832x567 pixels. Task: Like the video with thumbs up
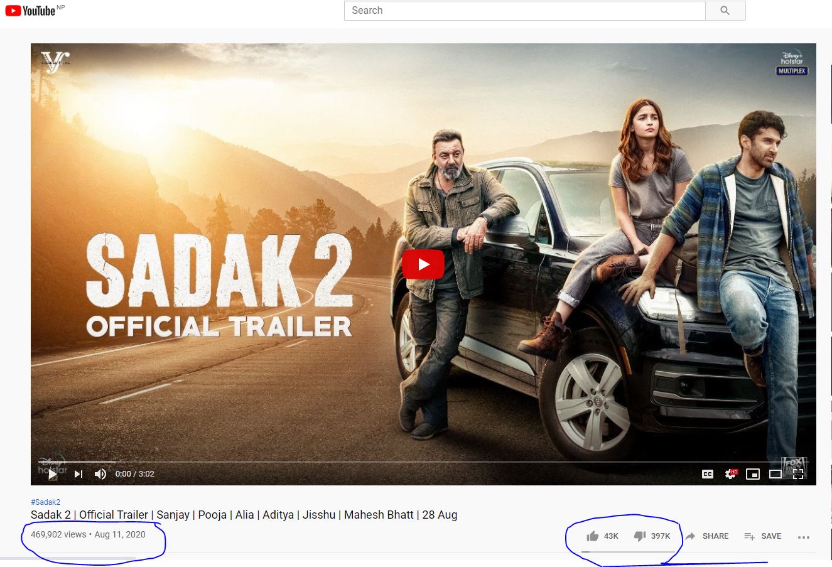click(x=592, y=536)
